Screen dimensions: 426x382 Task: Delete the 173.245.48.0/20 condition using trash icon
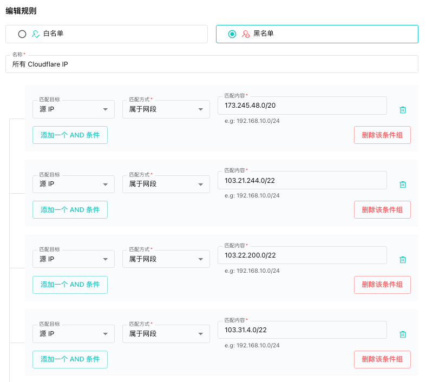point(403,110)
